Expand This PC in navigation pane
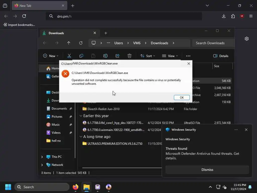Image resolution: width=257 pixels, height=193 pixels. click(42, 157)
